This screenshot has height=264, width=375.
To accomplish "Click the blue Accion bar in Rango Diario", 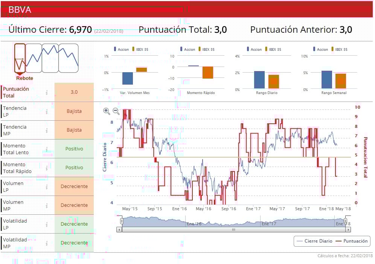I will 259,80.
